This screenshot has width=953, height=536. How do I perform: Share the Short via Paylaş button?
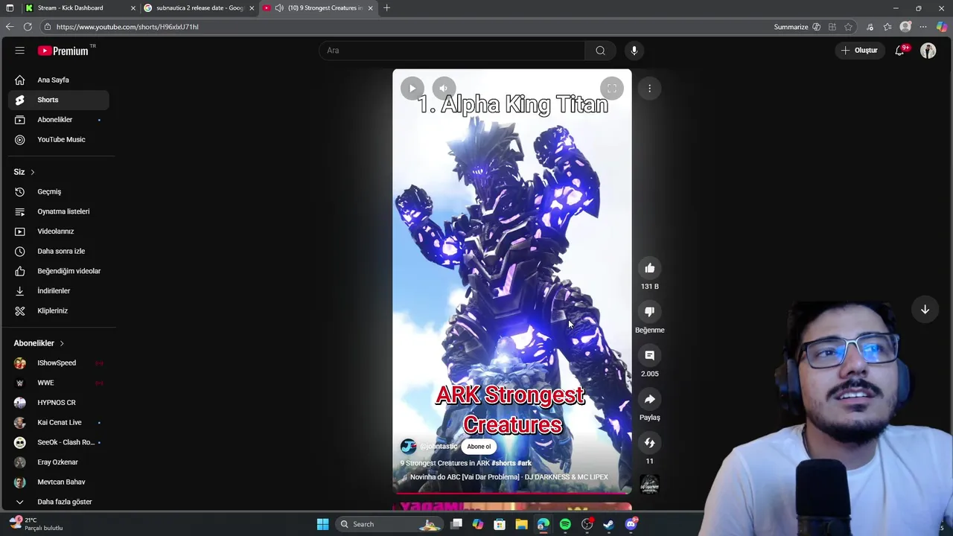click(x=650, y=400)
